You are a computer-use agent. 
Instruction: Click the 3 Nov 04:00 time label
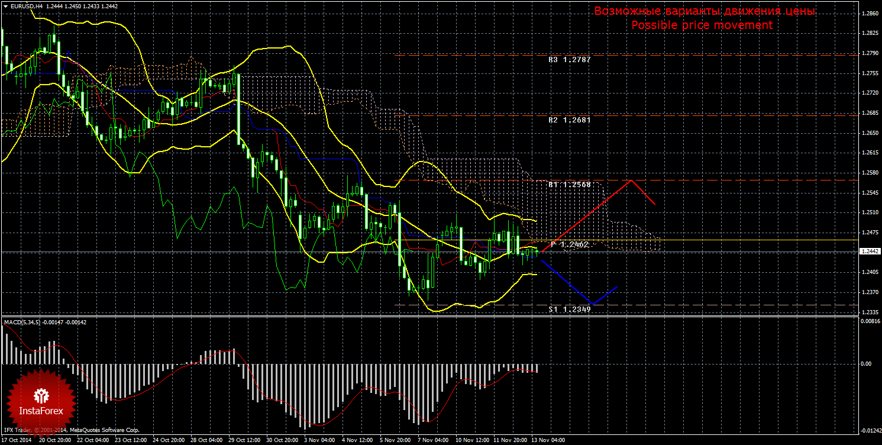tap(319, 440)
